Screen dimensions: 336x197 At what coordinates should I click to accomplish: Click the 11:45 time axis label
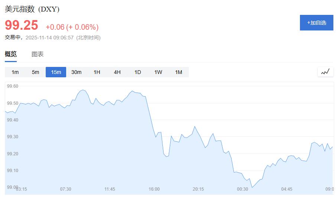[x=110, y=189]
